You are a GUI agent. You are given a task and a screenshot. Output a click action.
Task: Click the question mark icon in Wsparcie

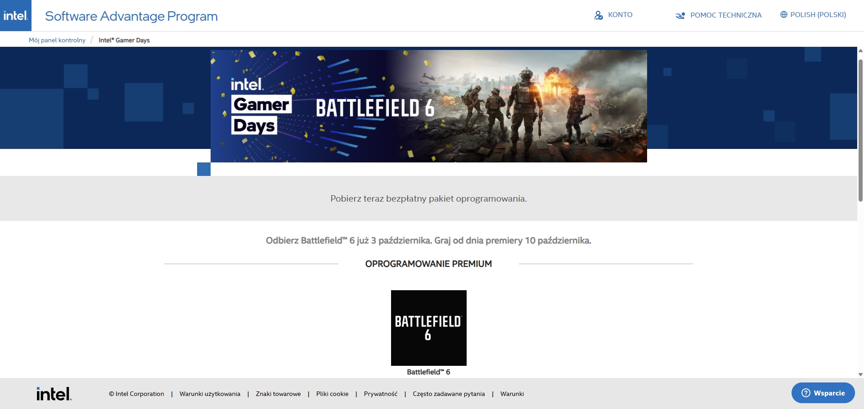click(806, 393)
